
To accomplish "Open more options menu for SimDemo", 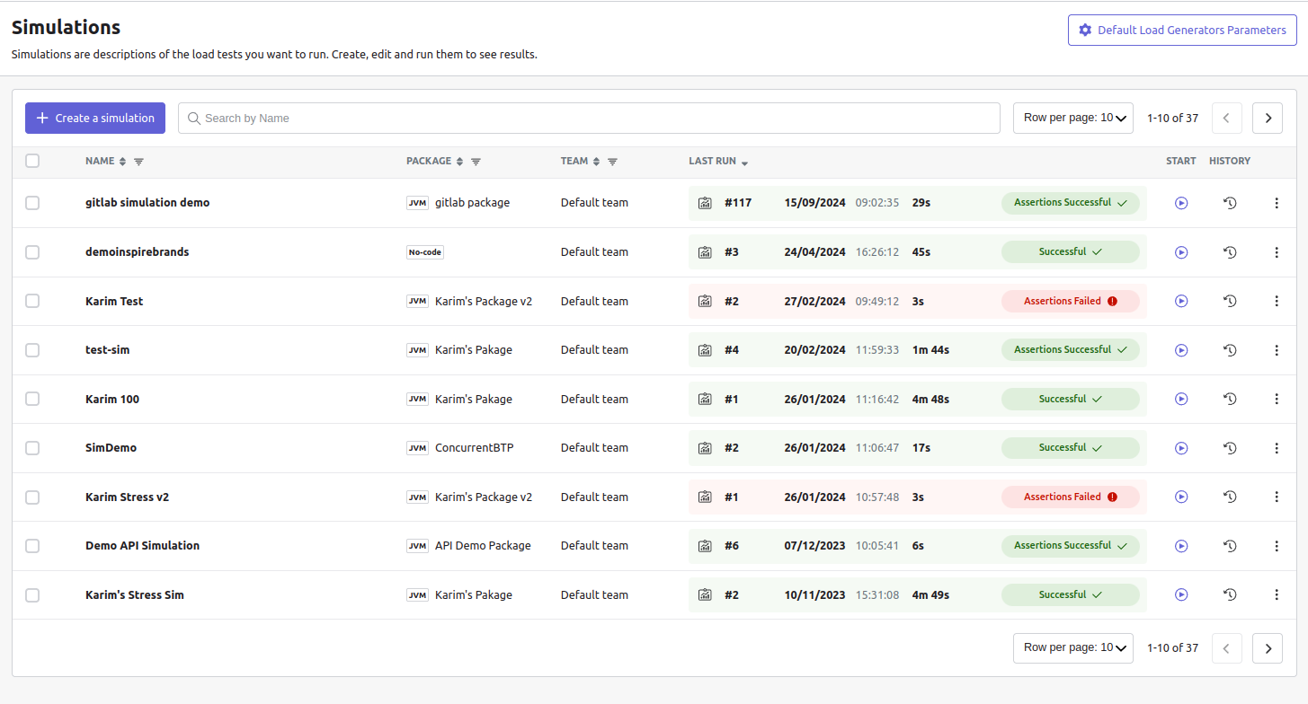I will 1277,448.
